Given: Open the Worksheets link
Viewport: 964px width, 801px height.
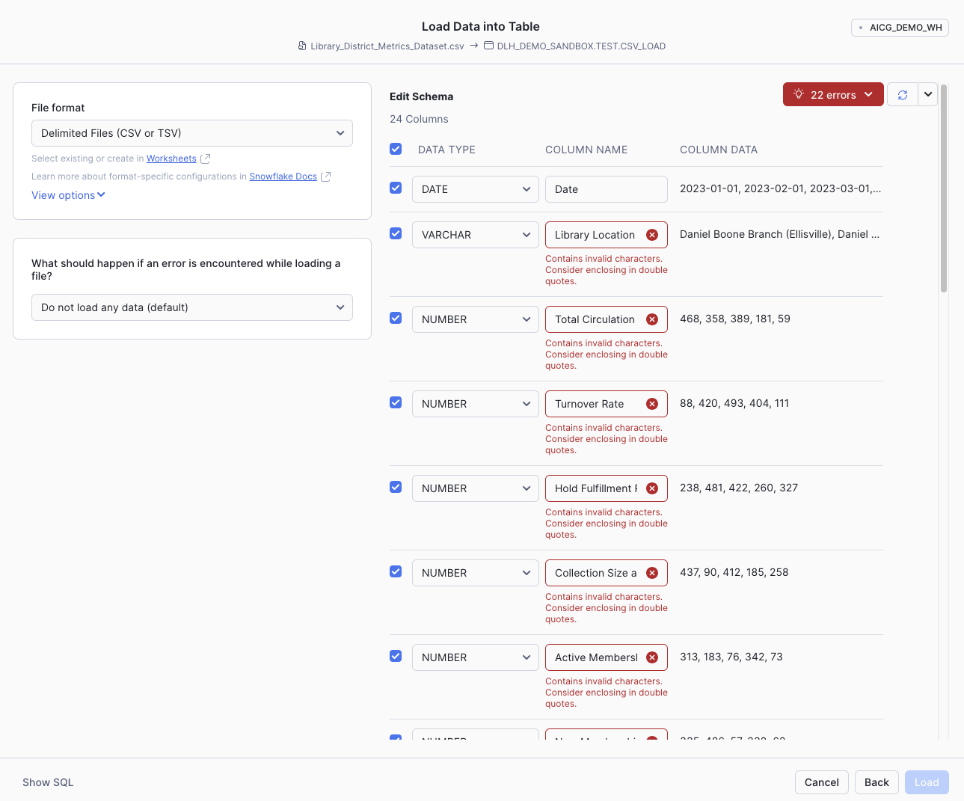Looking at the screenshot, I should [171, 159].
